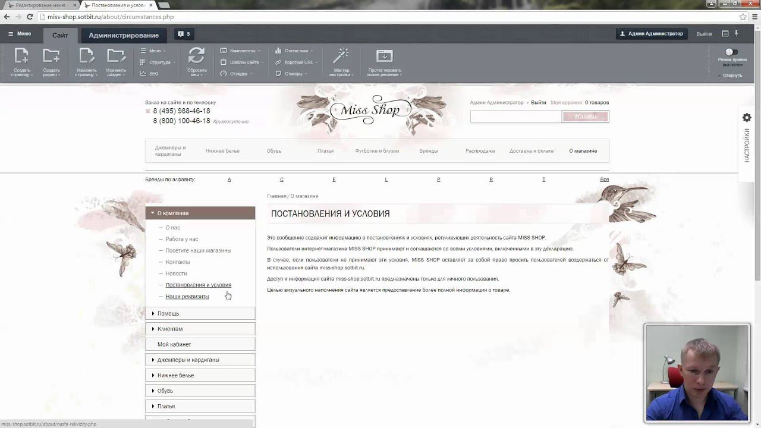Expand the Помощь sidebar section

pyautogui.click(x=200, y=313)
